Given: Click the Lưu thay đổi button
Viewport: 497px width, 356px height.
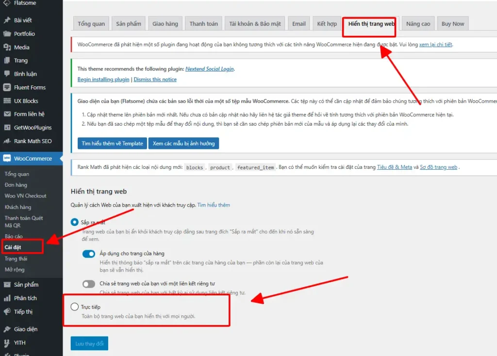Looking at the screenshot, I should pyautogui.click(x=89, y=343).
